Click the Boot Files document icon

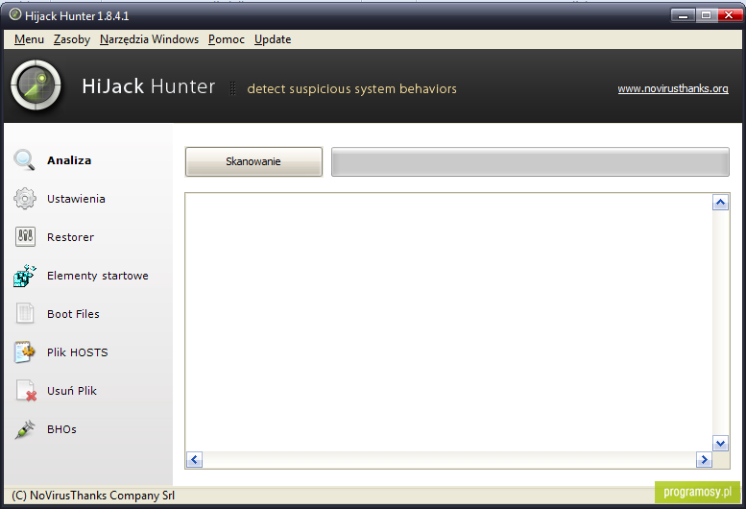25,313
